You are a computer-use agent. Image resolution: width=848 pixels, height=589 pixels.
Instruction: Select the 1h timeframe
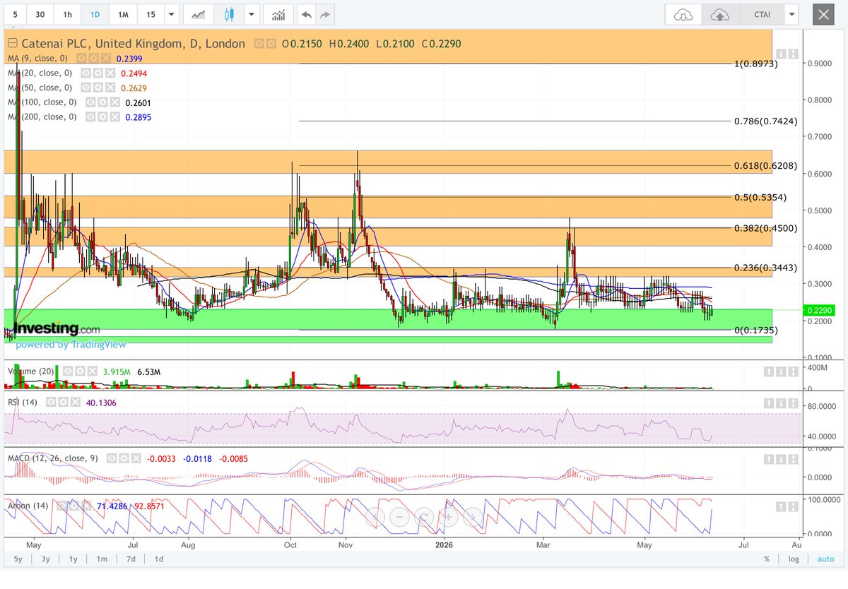click(66, 14)
